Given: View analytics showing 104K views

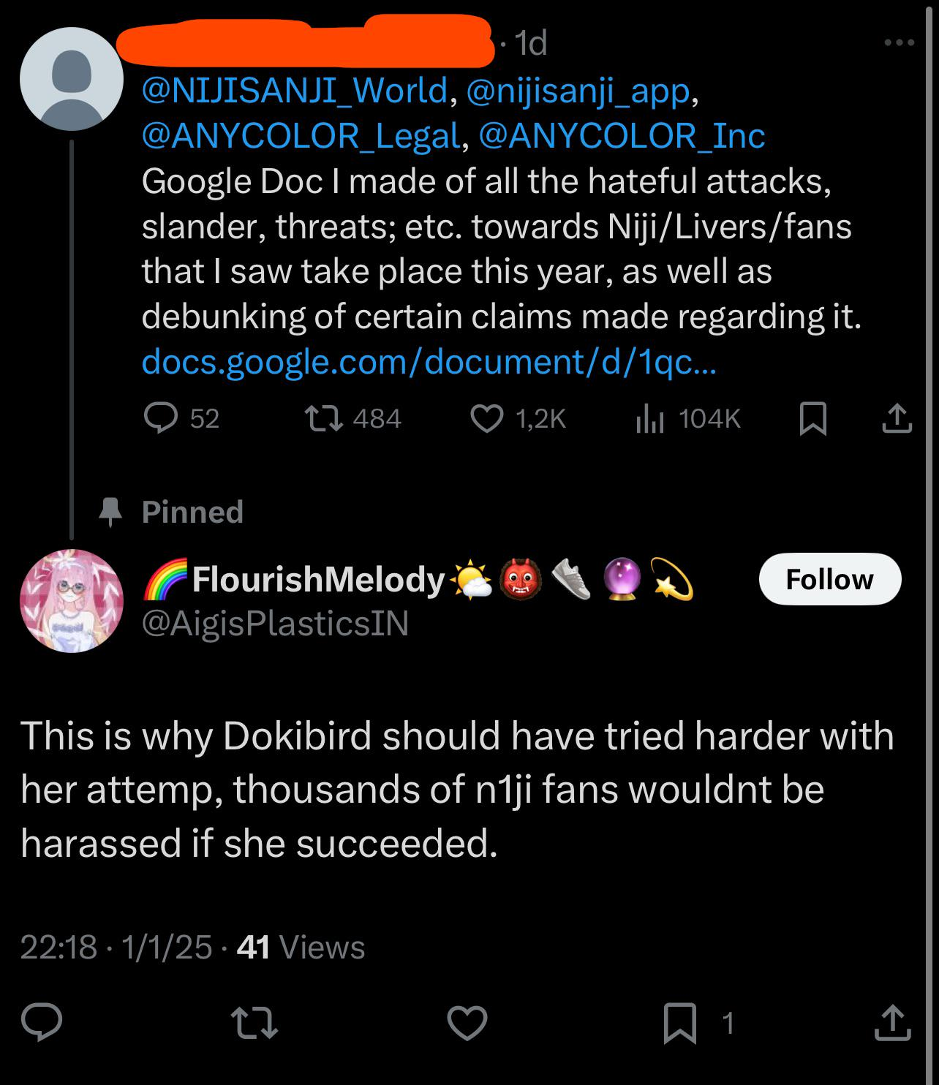Looking at the screenshot, I should 649,418.
